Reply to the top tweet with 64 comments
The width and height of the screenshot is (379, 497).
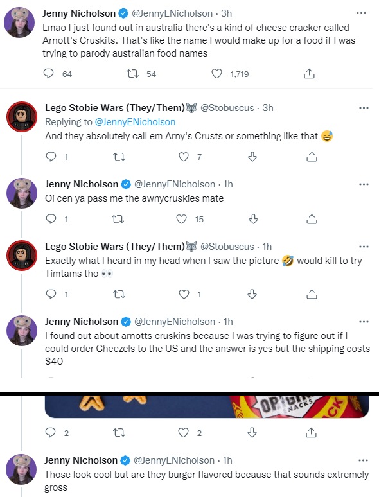pyautogui.click(x=48, y=74)
